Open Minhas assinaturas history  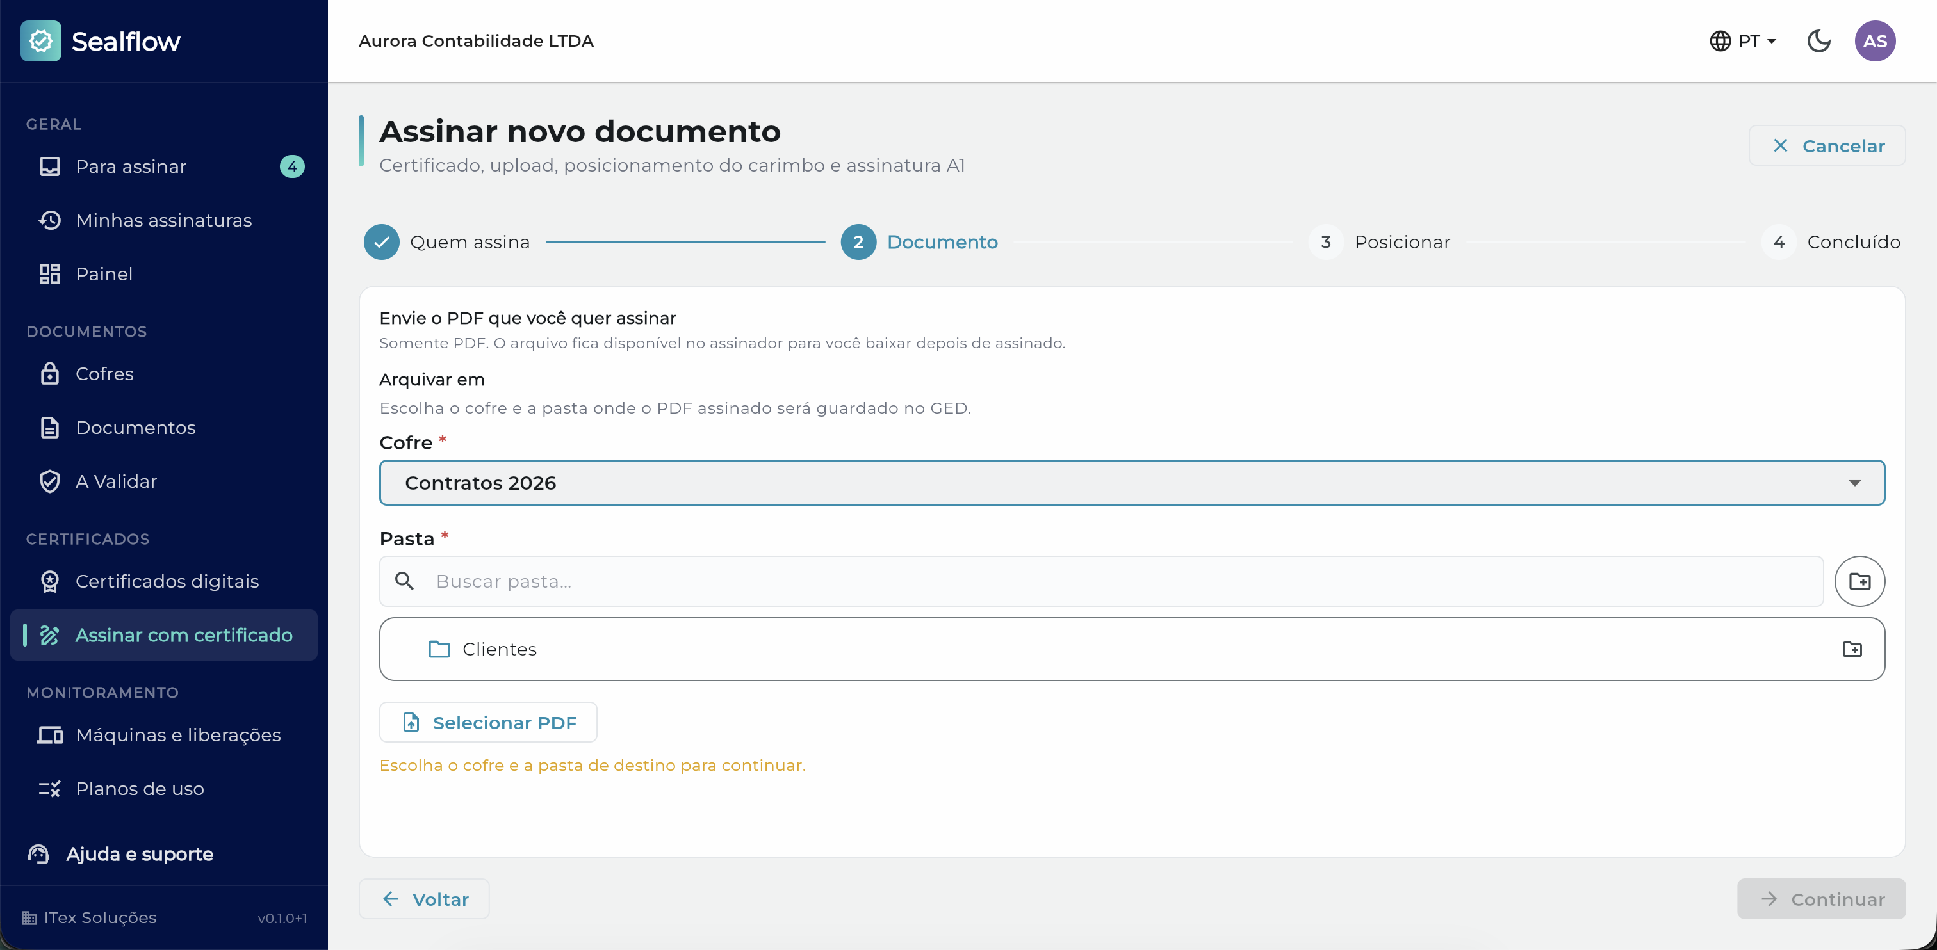(164, 220)
